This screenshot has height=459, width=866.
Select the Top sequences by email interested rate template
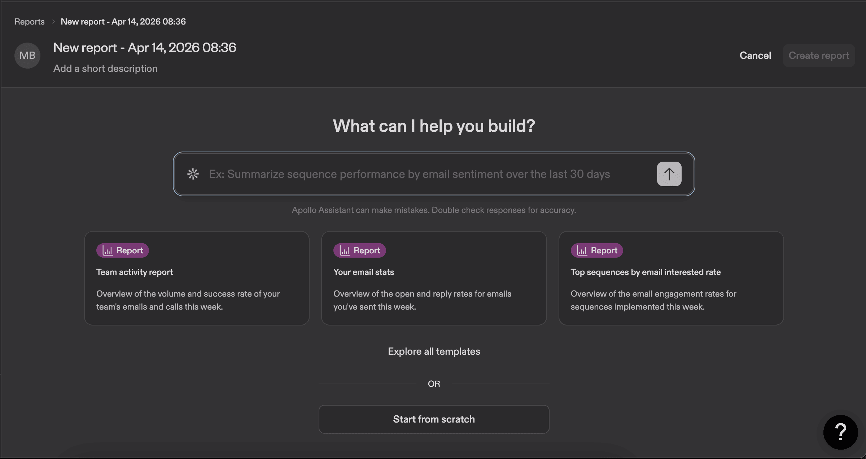tap(671, 278)
